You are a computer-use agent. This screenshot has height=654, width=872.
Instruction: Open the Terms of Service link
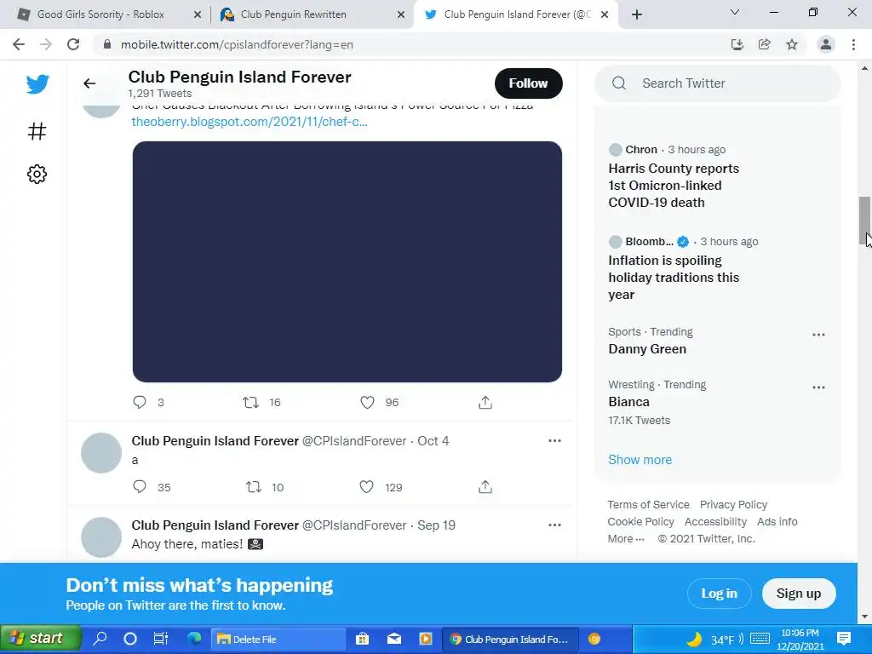click(x=648, y=504)
